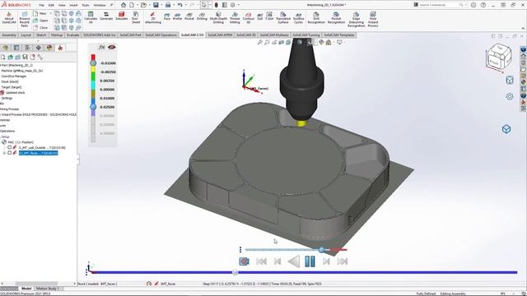The image size is (527, 296).
Task: Click the timeline position marker on blue bar
Action: click(236, 272)
